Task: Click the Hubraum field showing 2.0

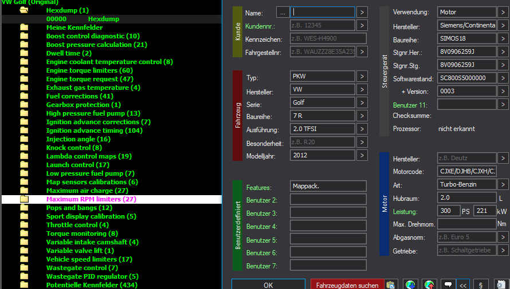Action: tap(467, 197)
